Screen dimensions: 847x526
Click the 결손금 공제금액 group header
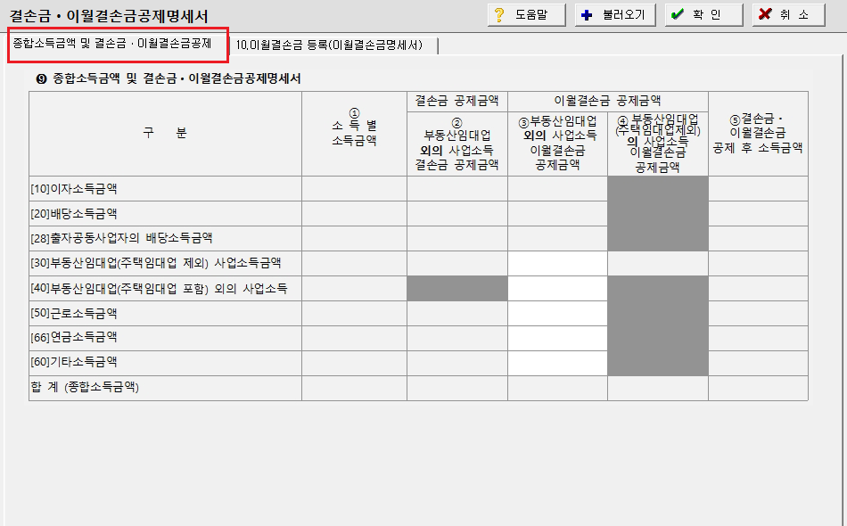pyautogui.click(x=457, y=101)
